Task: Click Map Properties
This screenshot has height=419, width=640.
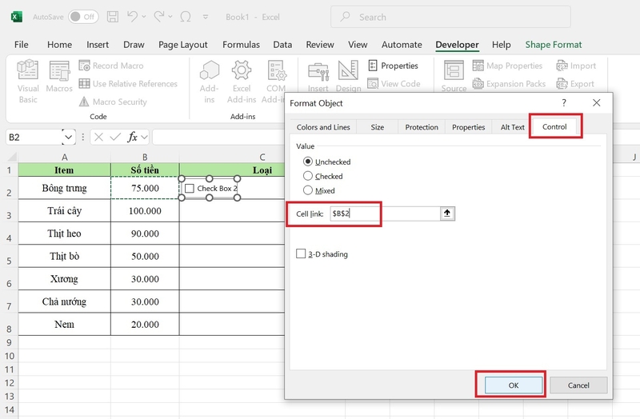Action: 507,66
